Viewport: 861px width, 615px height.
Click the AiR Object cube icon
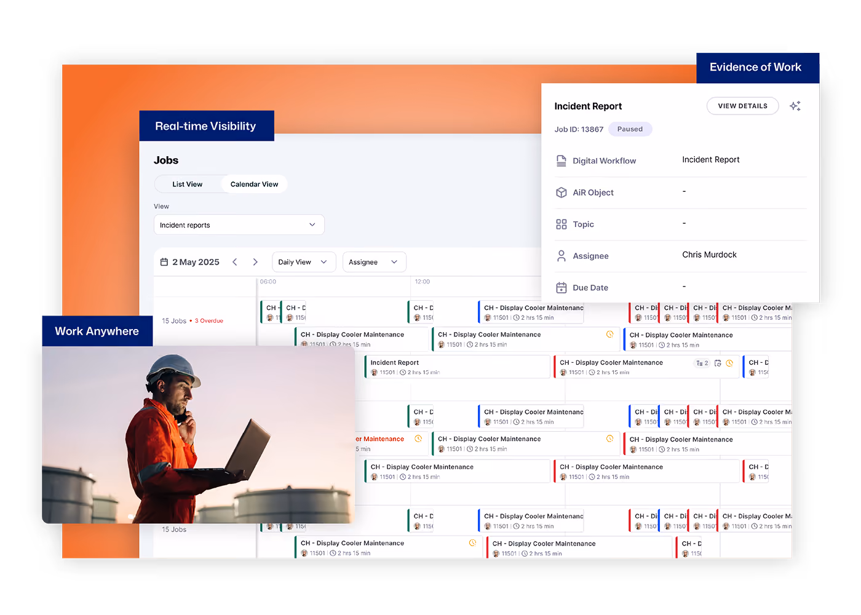pyautogui.click(x=561, y=192)
